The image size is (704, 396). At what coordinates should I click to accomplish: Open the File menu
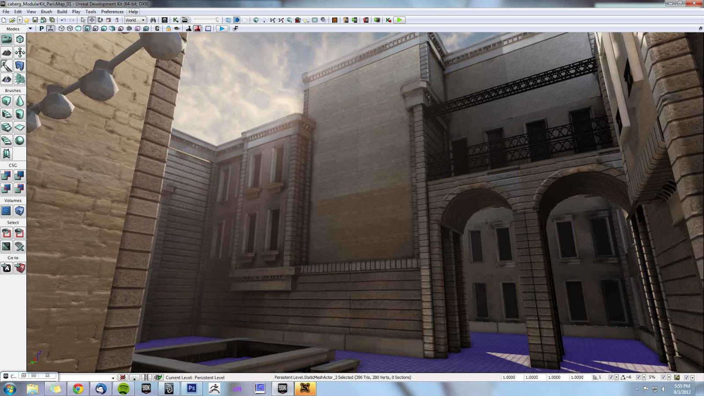6,12
